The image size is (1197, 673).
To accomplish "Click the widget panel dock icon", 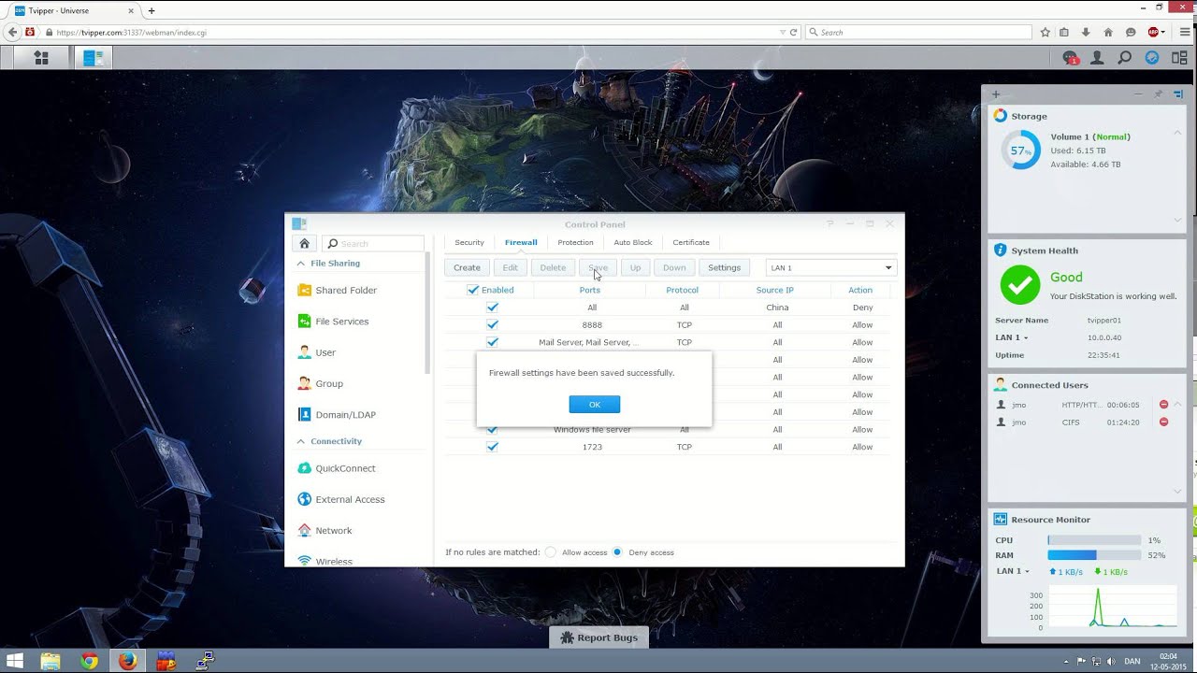I will (x=1178, y=93).
